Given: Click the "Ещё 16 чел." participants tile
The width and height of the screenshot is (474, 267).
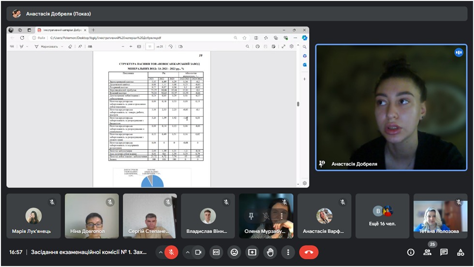Looking at the screenshot, I should click(x=382, y=216).
